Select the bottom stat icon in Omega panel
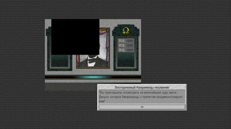 click(121, 50)
